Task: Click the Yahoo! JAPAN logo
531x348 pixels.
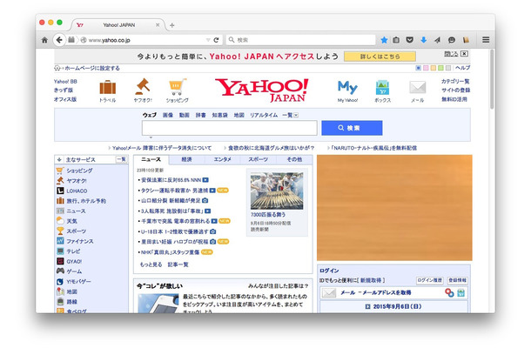Action: click(x=261, y=90)
